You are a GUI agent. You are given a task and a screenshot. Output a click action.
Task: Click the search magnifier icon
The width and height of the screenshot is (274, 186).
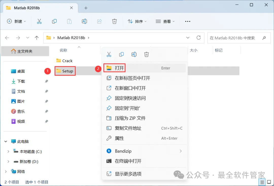pyautogui.click(x=264, y=38)
